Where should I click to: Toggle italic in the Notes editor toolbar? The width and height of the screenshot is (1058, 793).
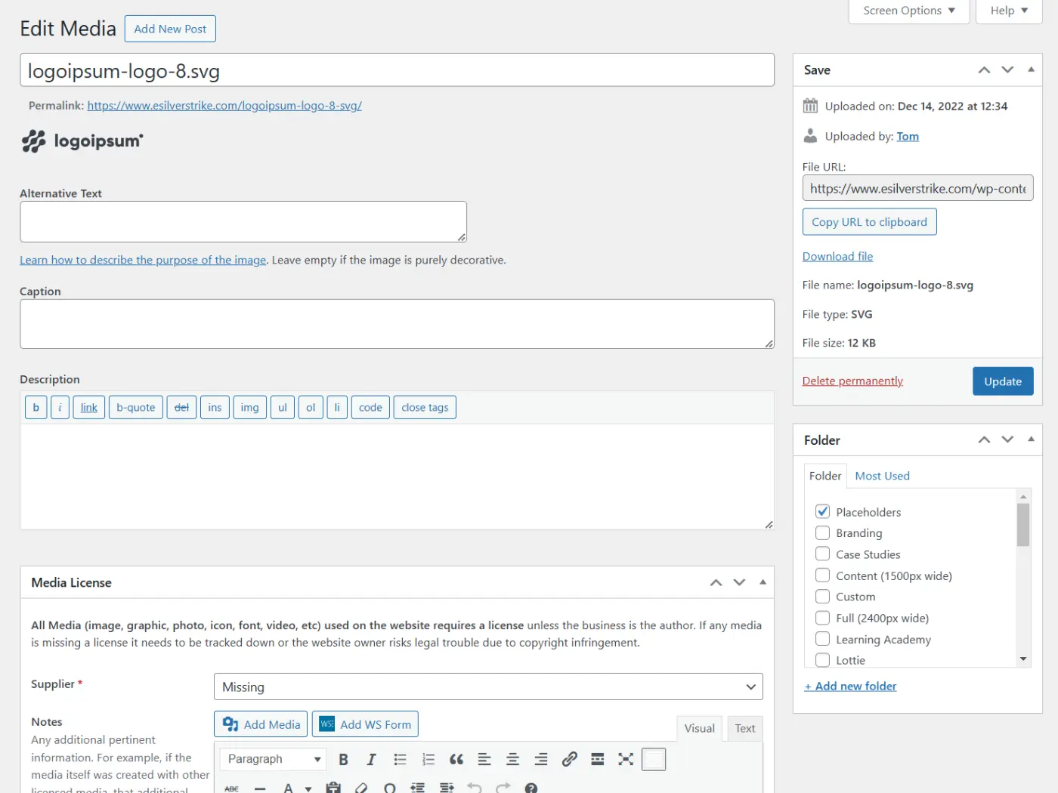[371, 759]
